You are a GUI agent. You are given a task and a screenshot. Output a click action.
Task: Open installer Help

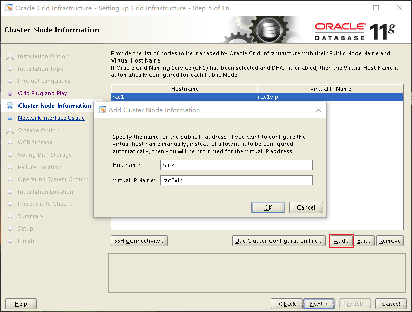21,304
